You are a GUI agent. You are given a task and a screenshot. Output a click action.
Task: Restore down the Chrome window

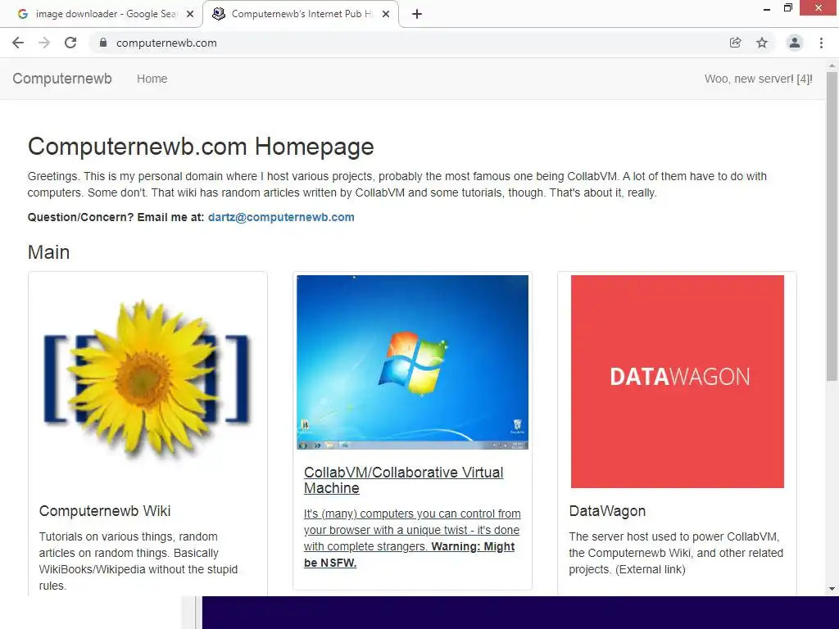pyautogui.click(x=787, y=8)
